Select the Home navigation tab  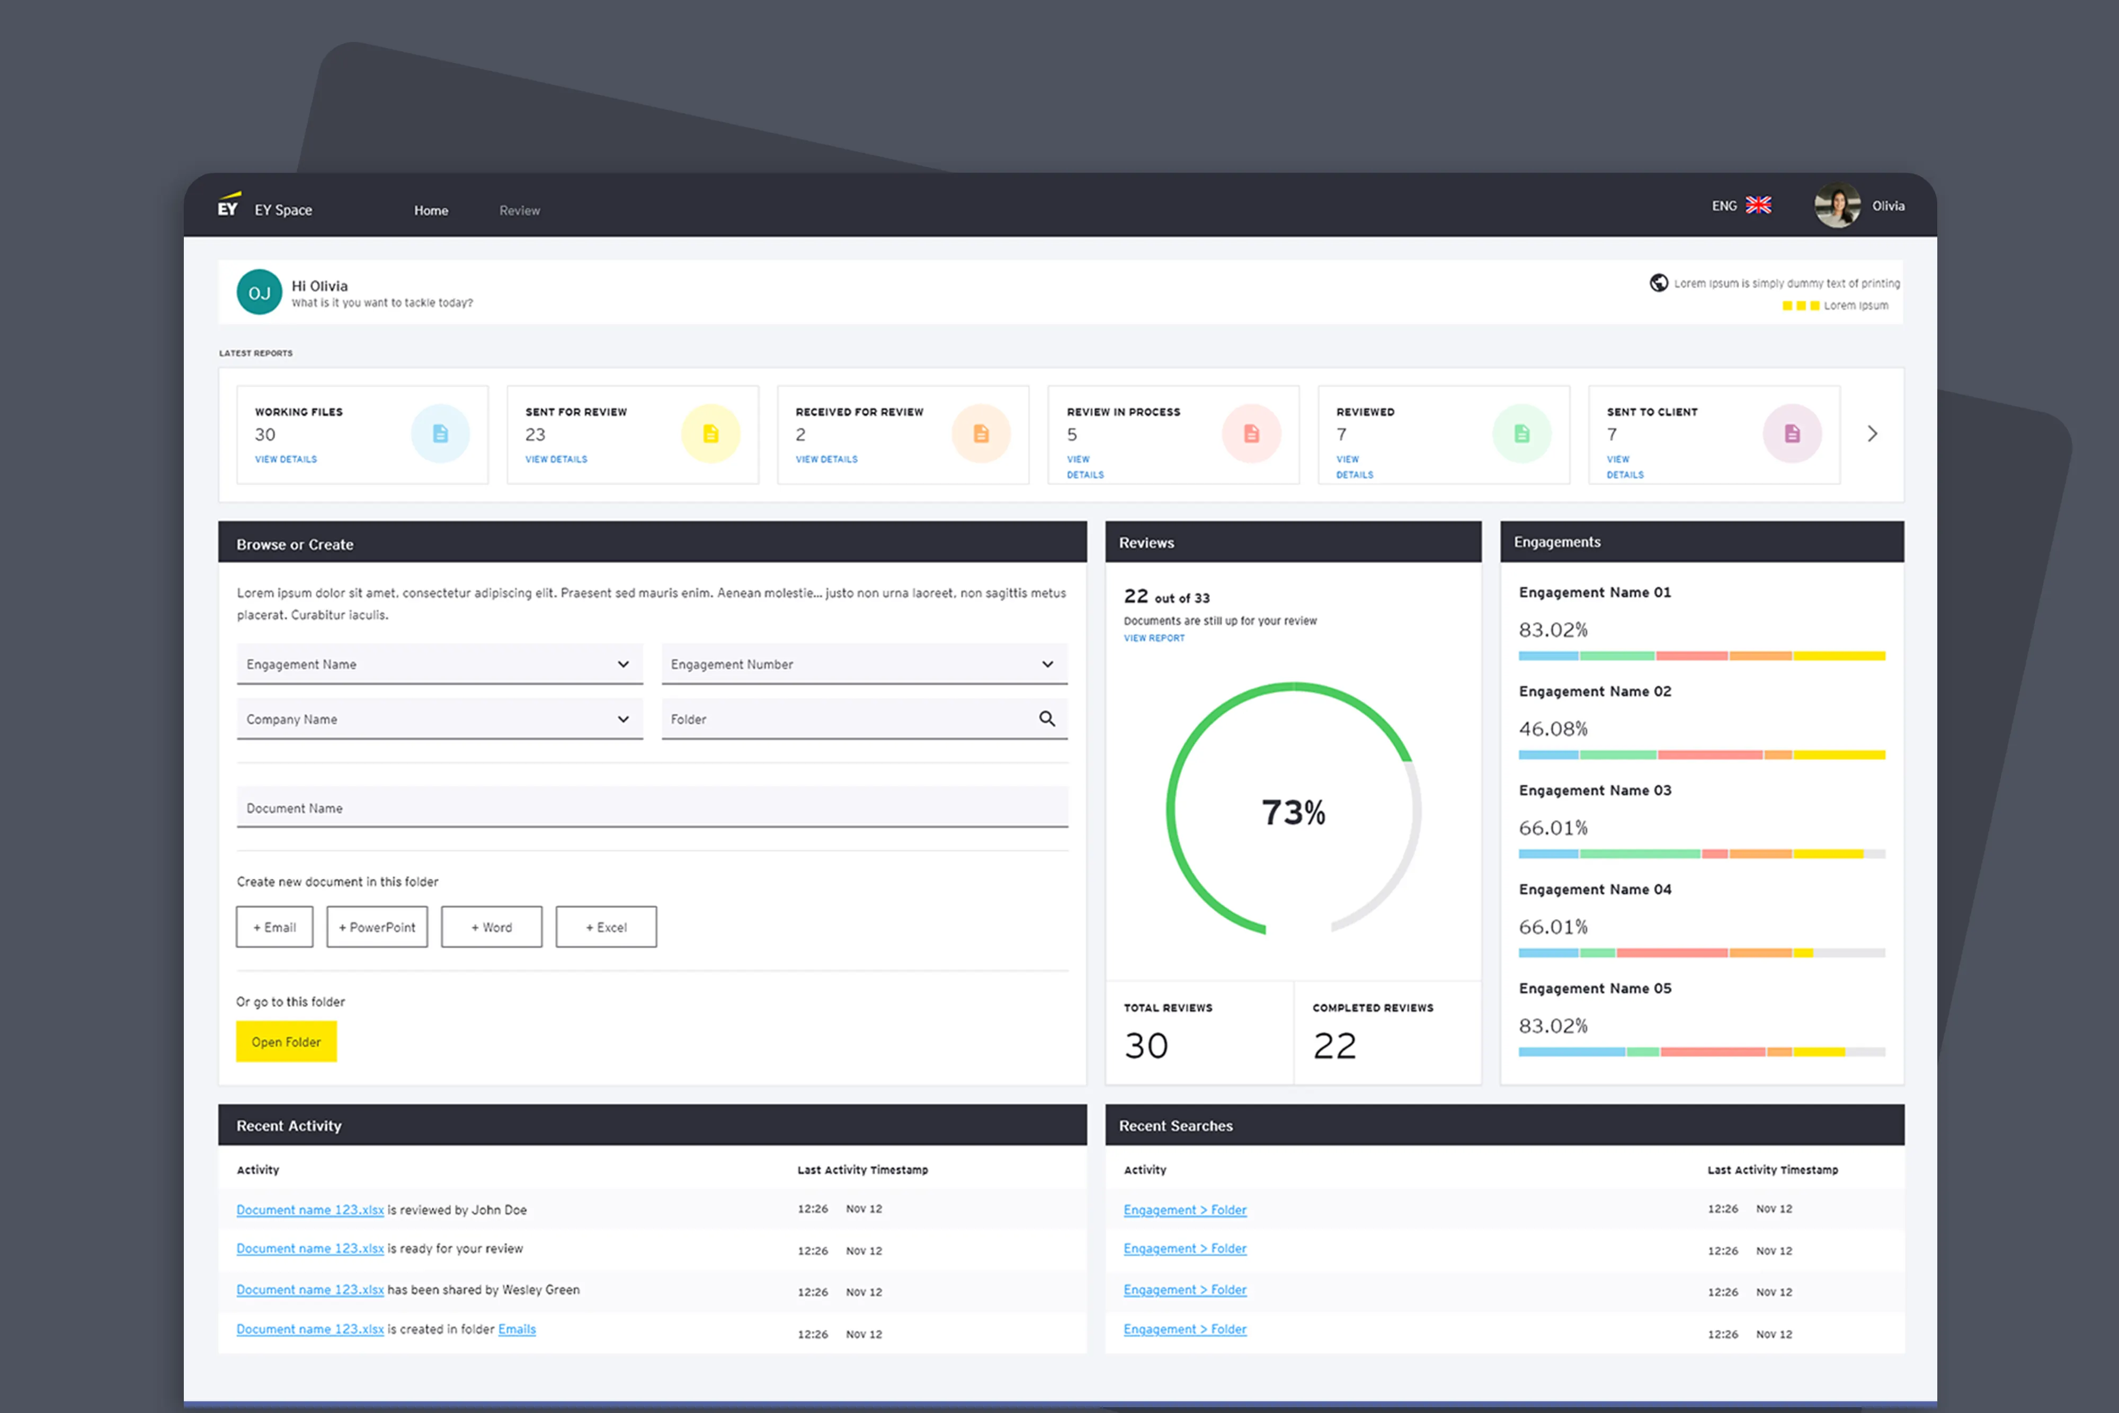tap(431, 210)
